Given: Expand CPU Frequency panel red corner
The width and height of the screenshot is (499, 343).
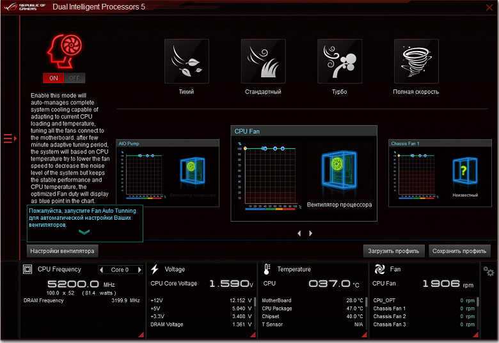Looking at the screenshot, I should click(141, 335).
